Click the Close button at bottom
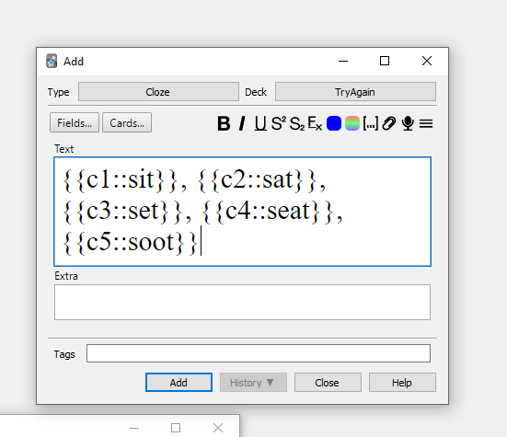Screen dimensions: 507x437 click(x=328, y=383)
